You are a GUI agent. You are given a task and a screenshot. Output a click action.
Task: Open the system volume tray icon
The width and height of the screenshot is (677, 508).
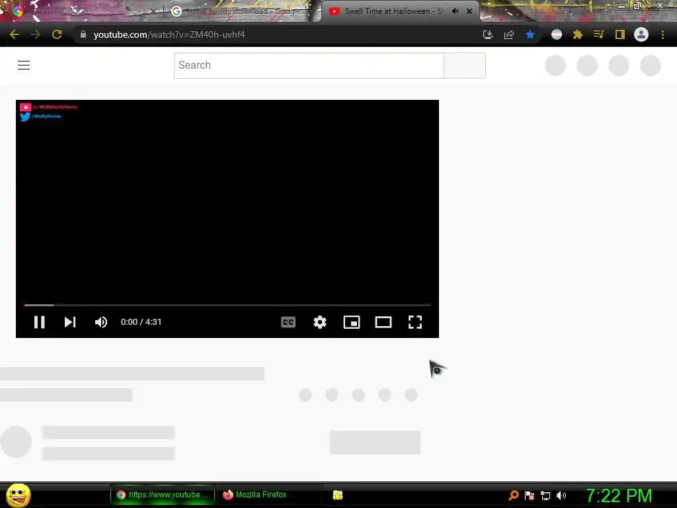561,495
